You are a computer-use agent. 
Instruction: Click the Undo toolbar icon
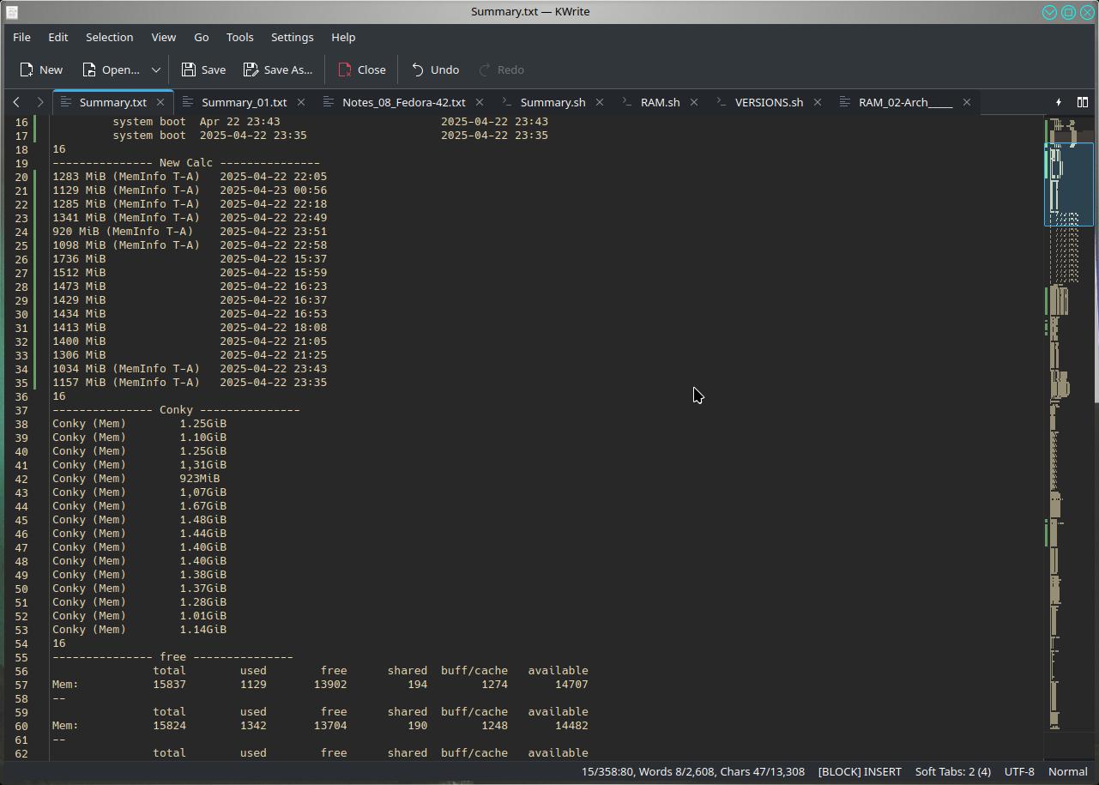tap(419, 69)
